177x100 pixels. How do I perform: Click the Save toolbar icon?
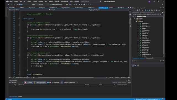tap(20, 4)
